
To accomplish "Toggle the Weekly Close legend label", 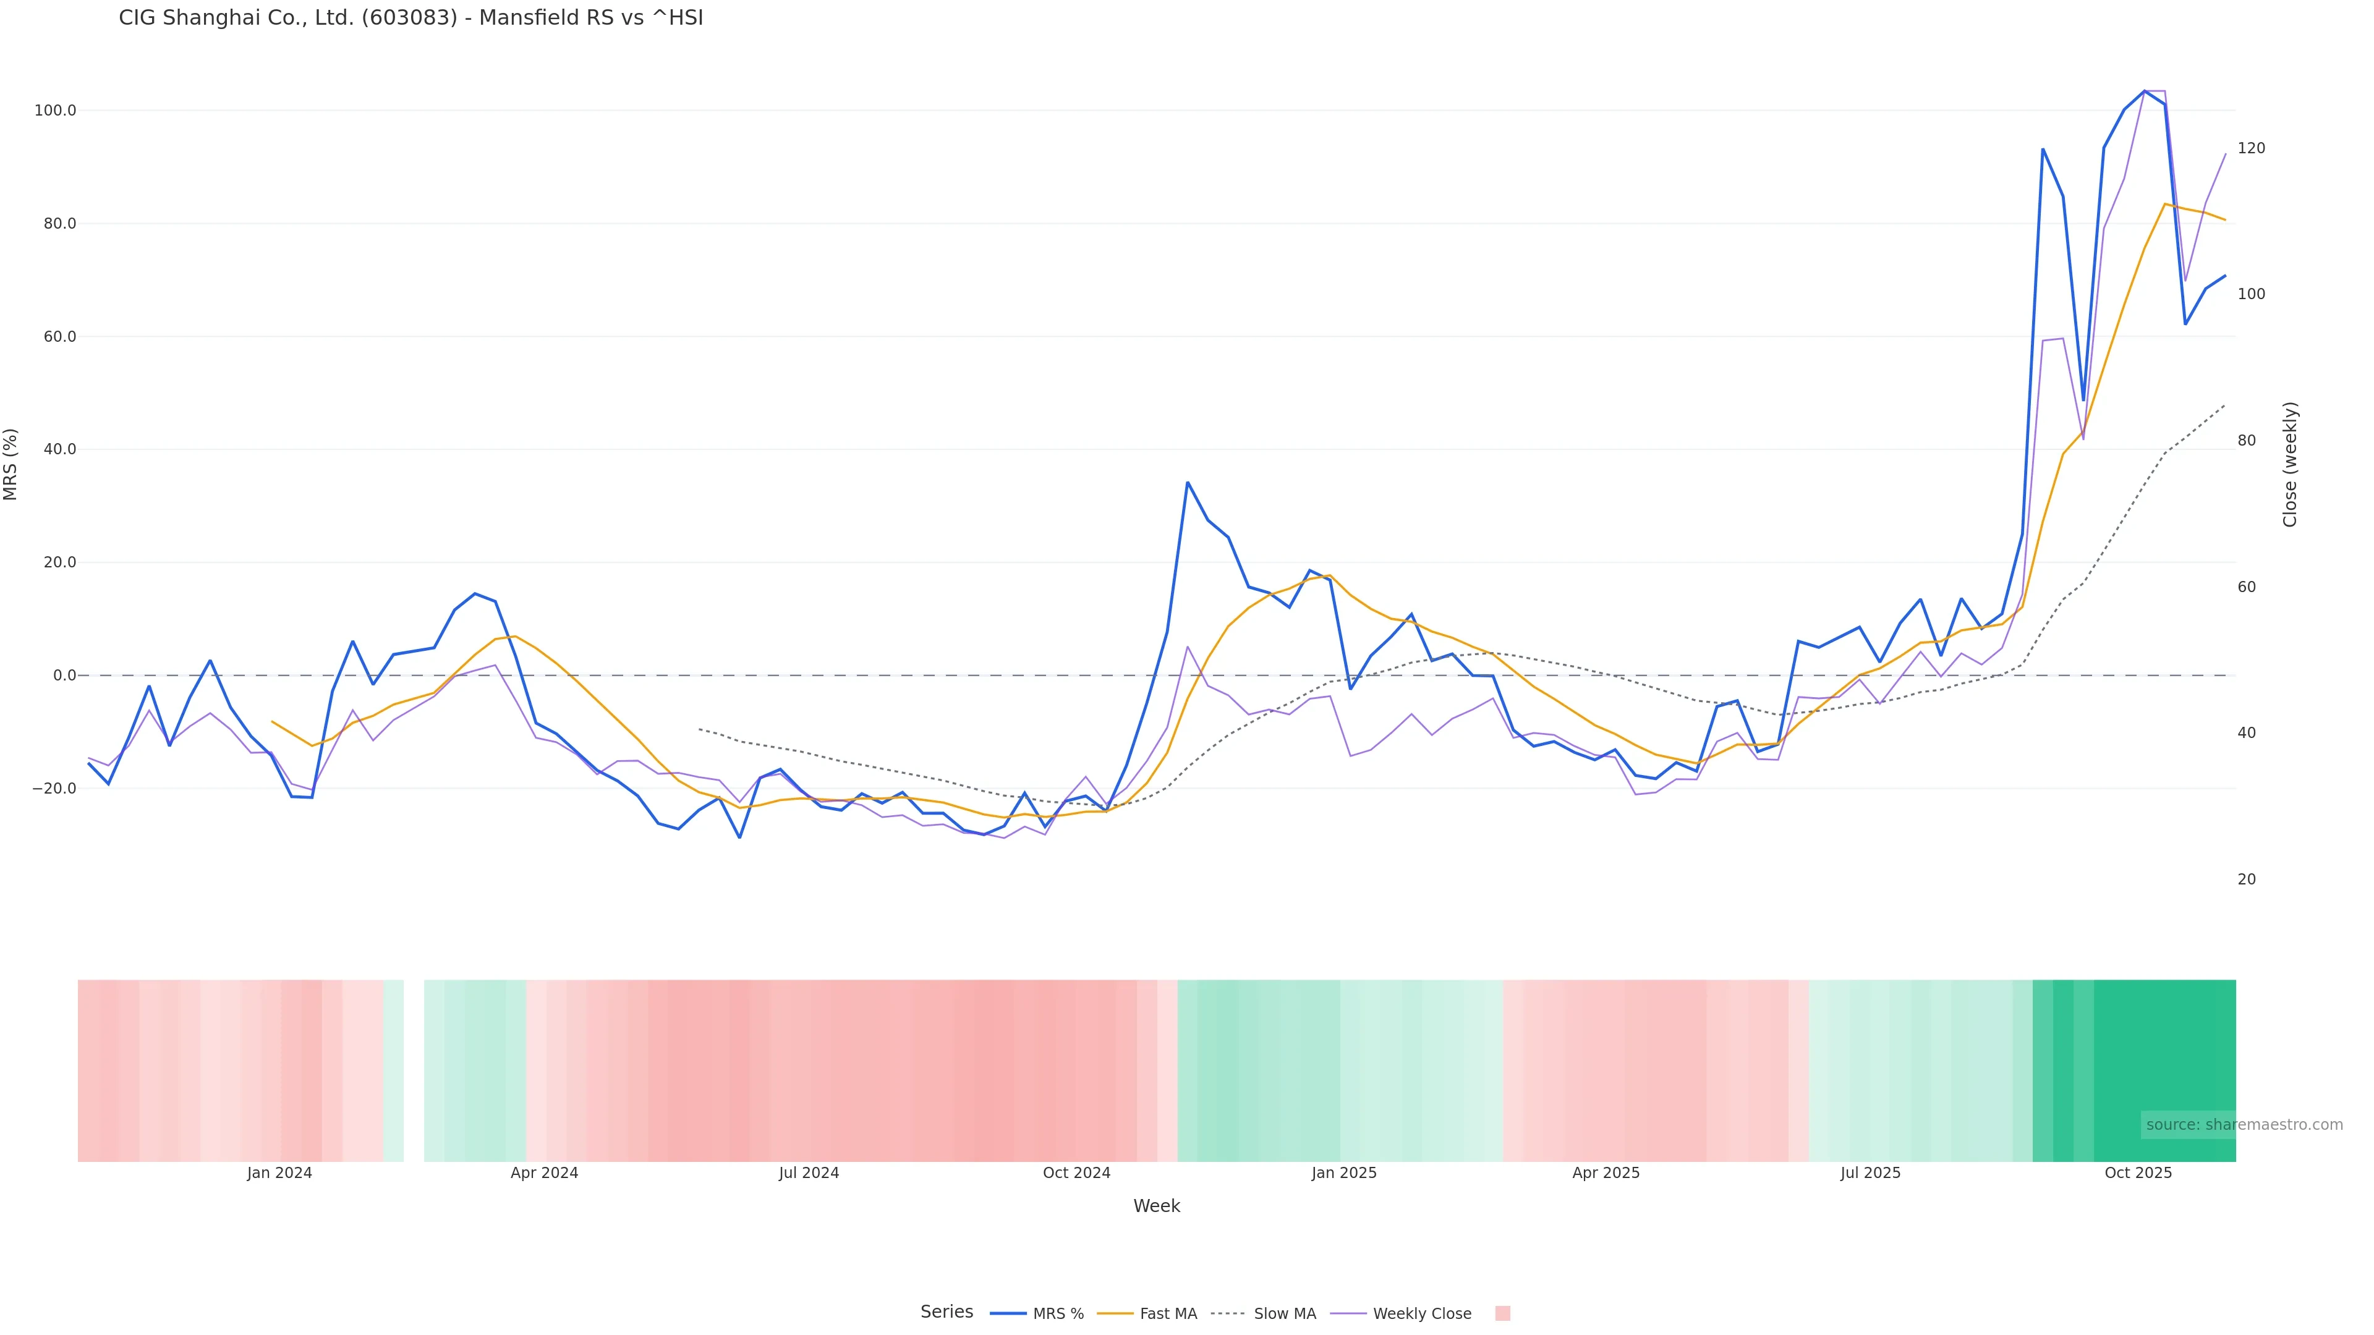I will point(1421,1314).
